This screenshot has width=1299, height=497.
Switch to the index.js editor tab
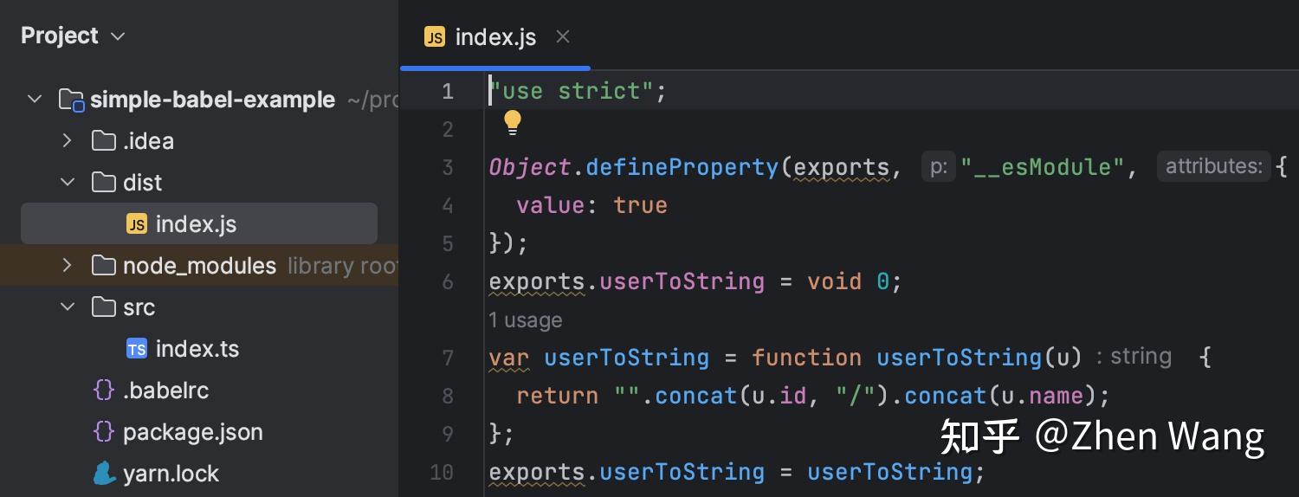[x=495, y=37]
